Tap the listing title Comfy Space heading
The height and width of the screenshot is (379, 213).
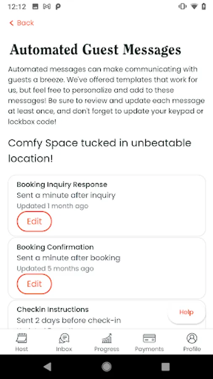(x=99, y=151)
